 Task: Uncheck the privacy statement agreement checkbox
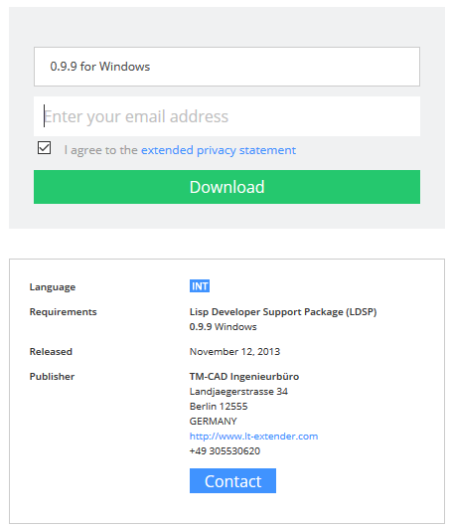click(x=44, y=147)
